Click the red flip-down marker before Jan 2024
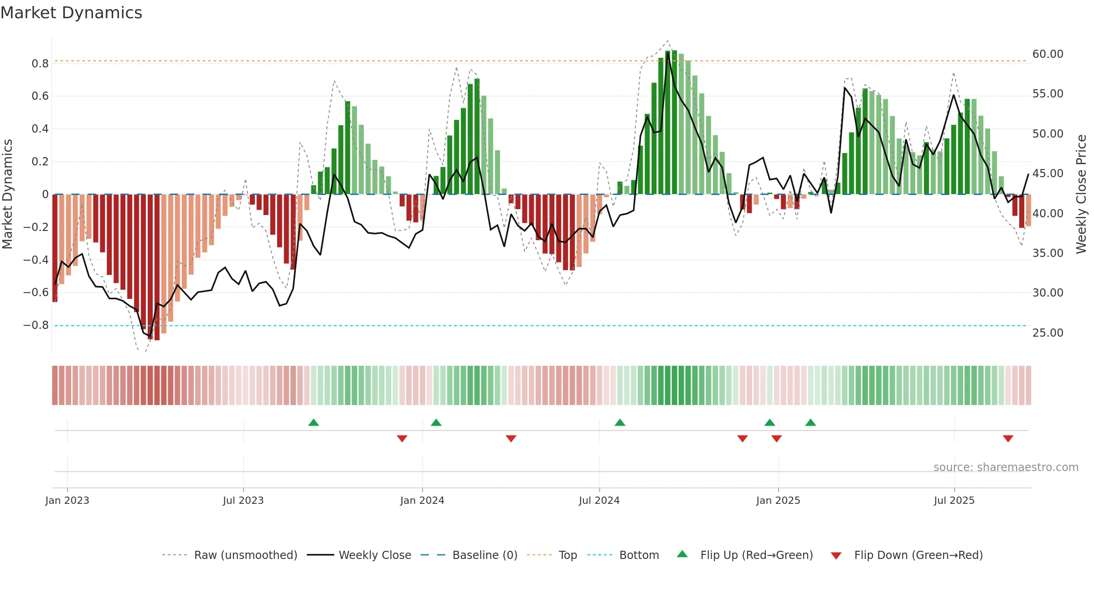1094x615 pixels. coord(402,439)
